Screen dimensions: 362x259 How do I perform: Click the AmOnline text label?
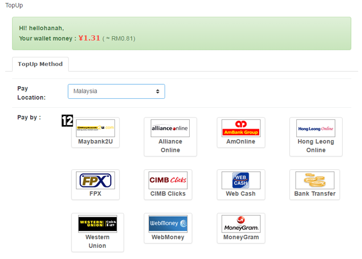(241, 142)
